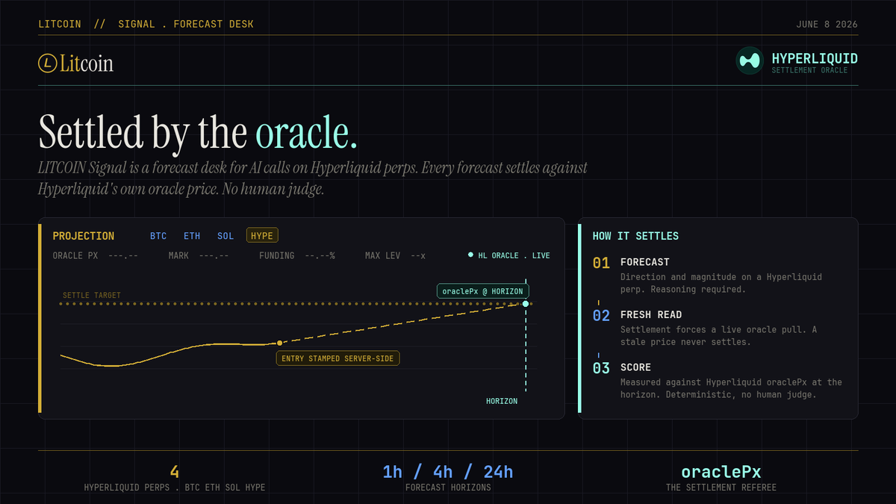
Task: Click THE SETTLEMENT REFEREE caption
Action: click(x=721, y=488)
